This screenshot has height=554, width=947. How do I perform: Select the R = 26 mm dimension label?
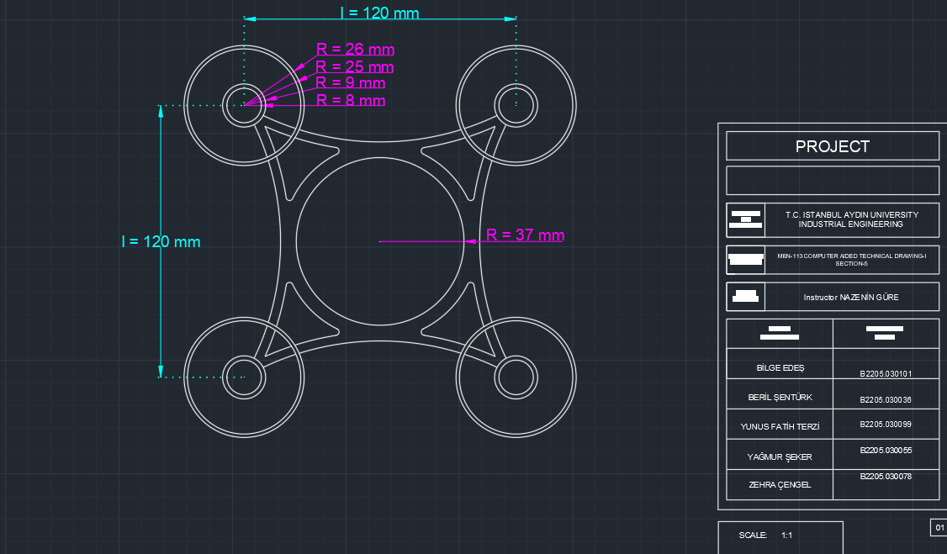[355, 50]
